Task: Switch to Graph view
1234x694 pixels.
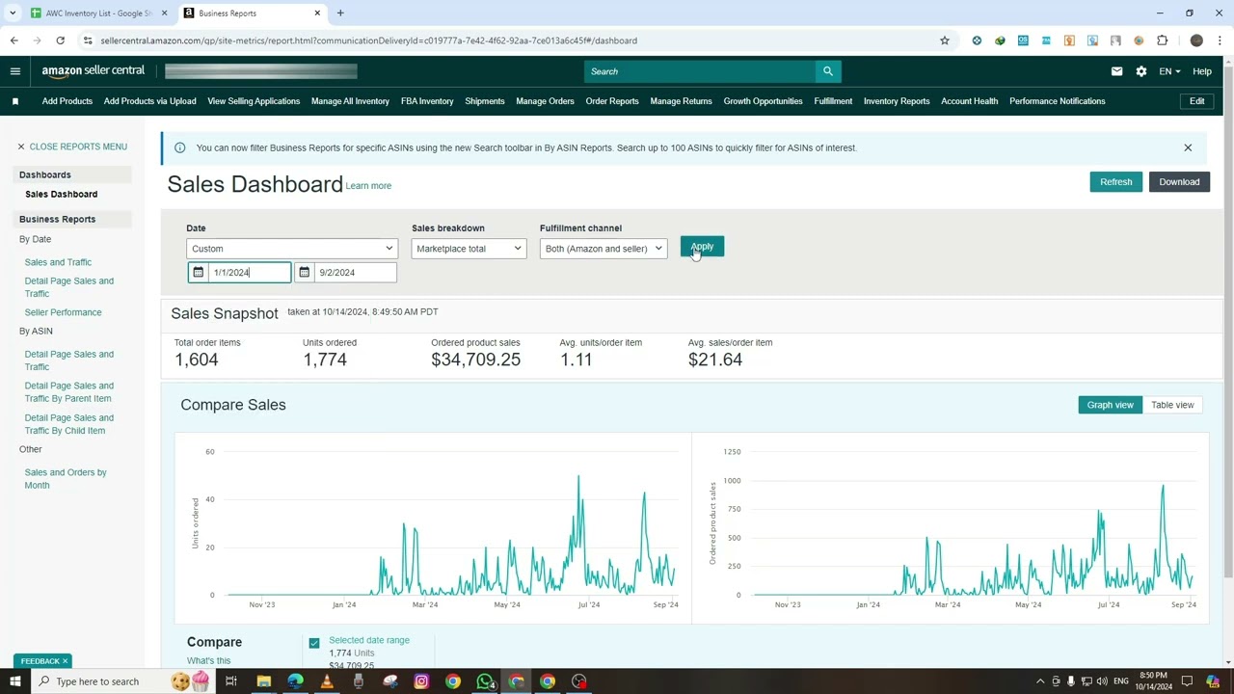Action: tap(1110, 405)
